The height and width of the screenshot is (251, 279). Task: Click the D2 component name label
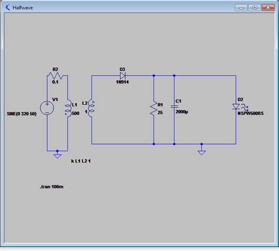240,99
